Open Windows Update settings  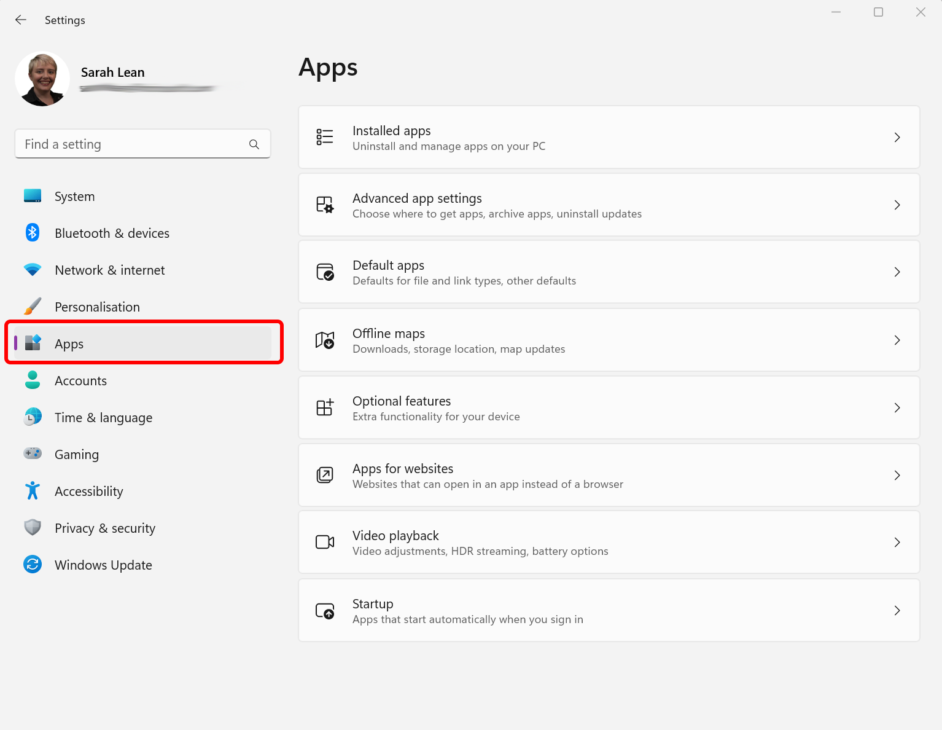point(103,565)
